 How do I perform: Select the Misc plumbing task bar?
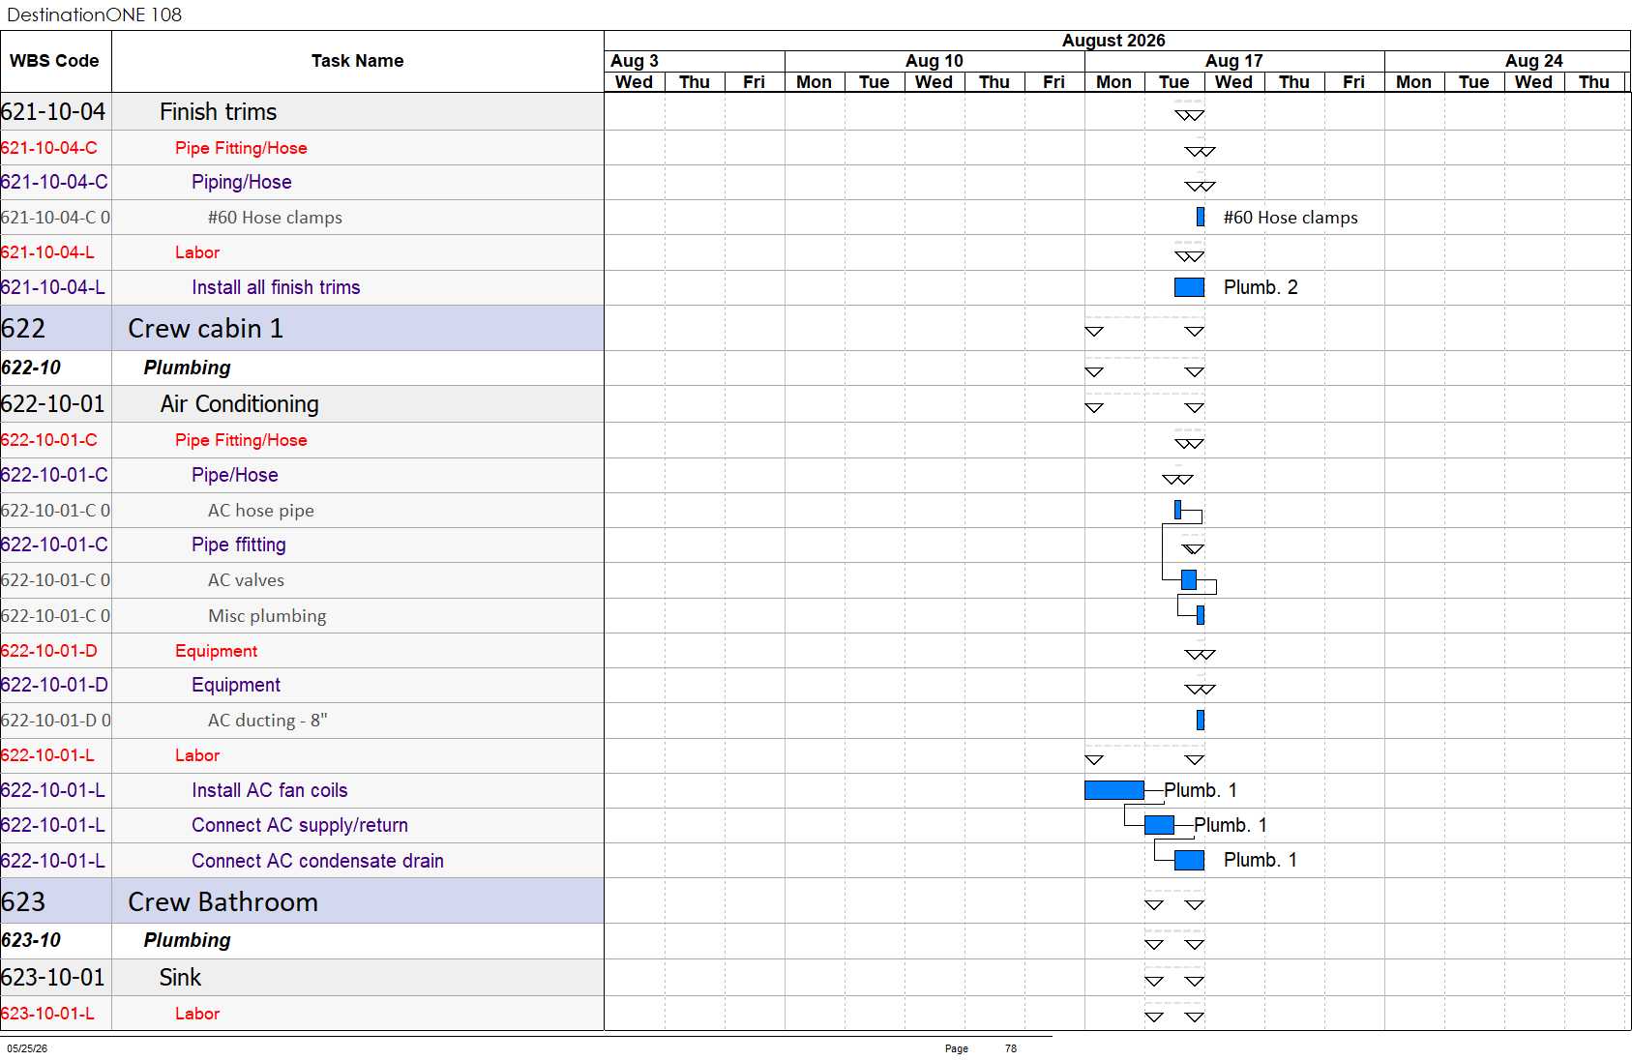coord(1201,614)
